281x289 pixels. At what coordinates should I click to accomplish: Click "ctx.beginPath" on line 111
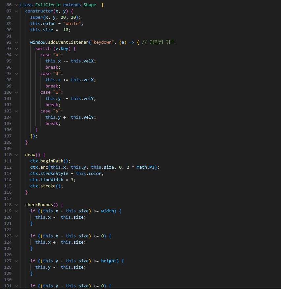(x=47, y=161)
